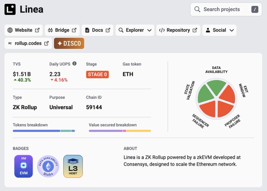Click the Tokens breakdown label
The height and width of the screenshot is (191, 267).
tap(30, 125)
